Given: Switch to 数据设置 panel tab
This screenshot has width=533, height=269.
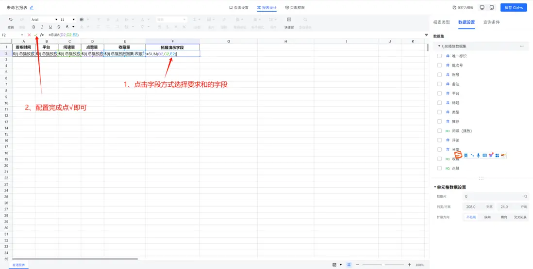Looking at the screenshot, I should pyautogui.click(x=466, y=22).
